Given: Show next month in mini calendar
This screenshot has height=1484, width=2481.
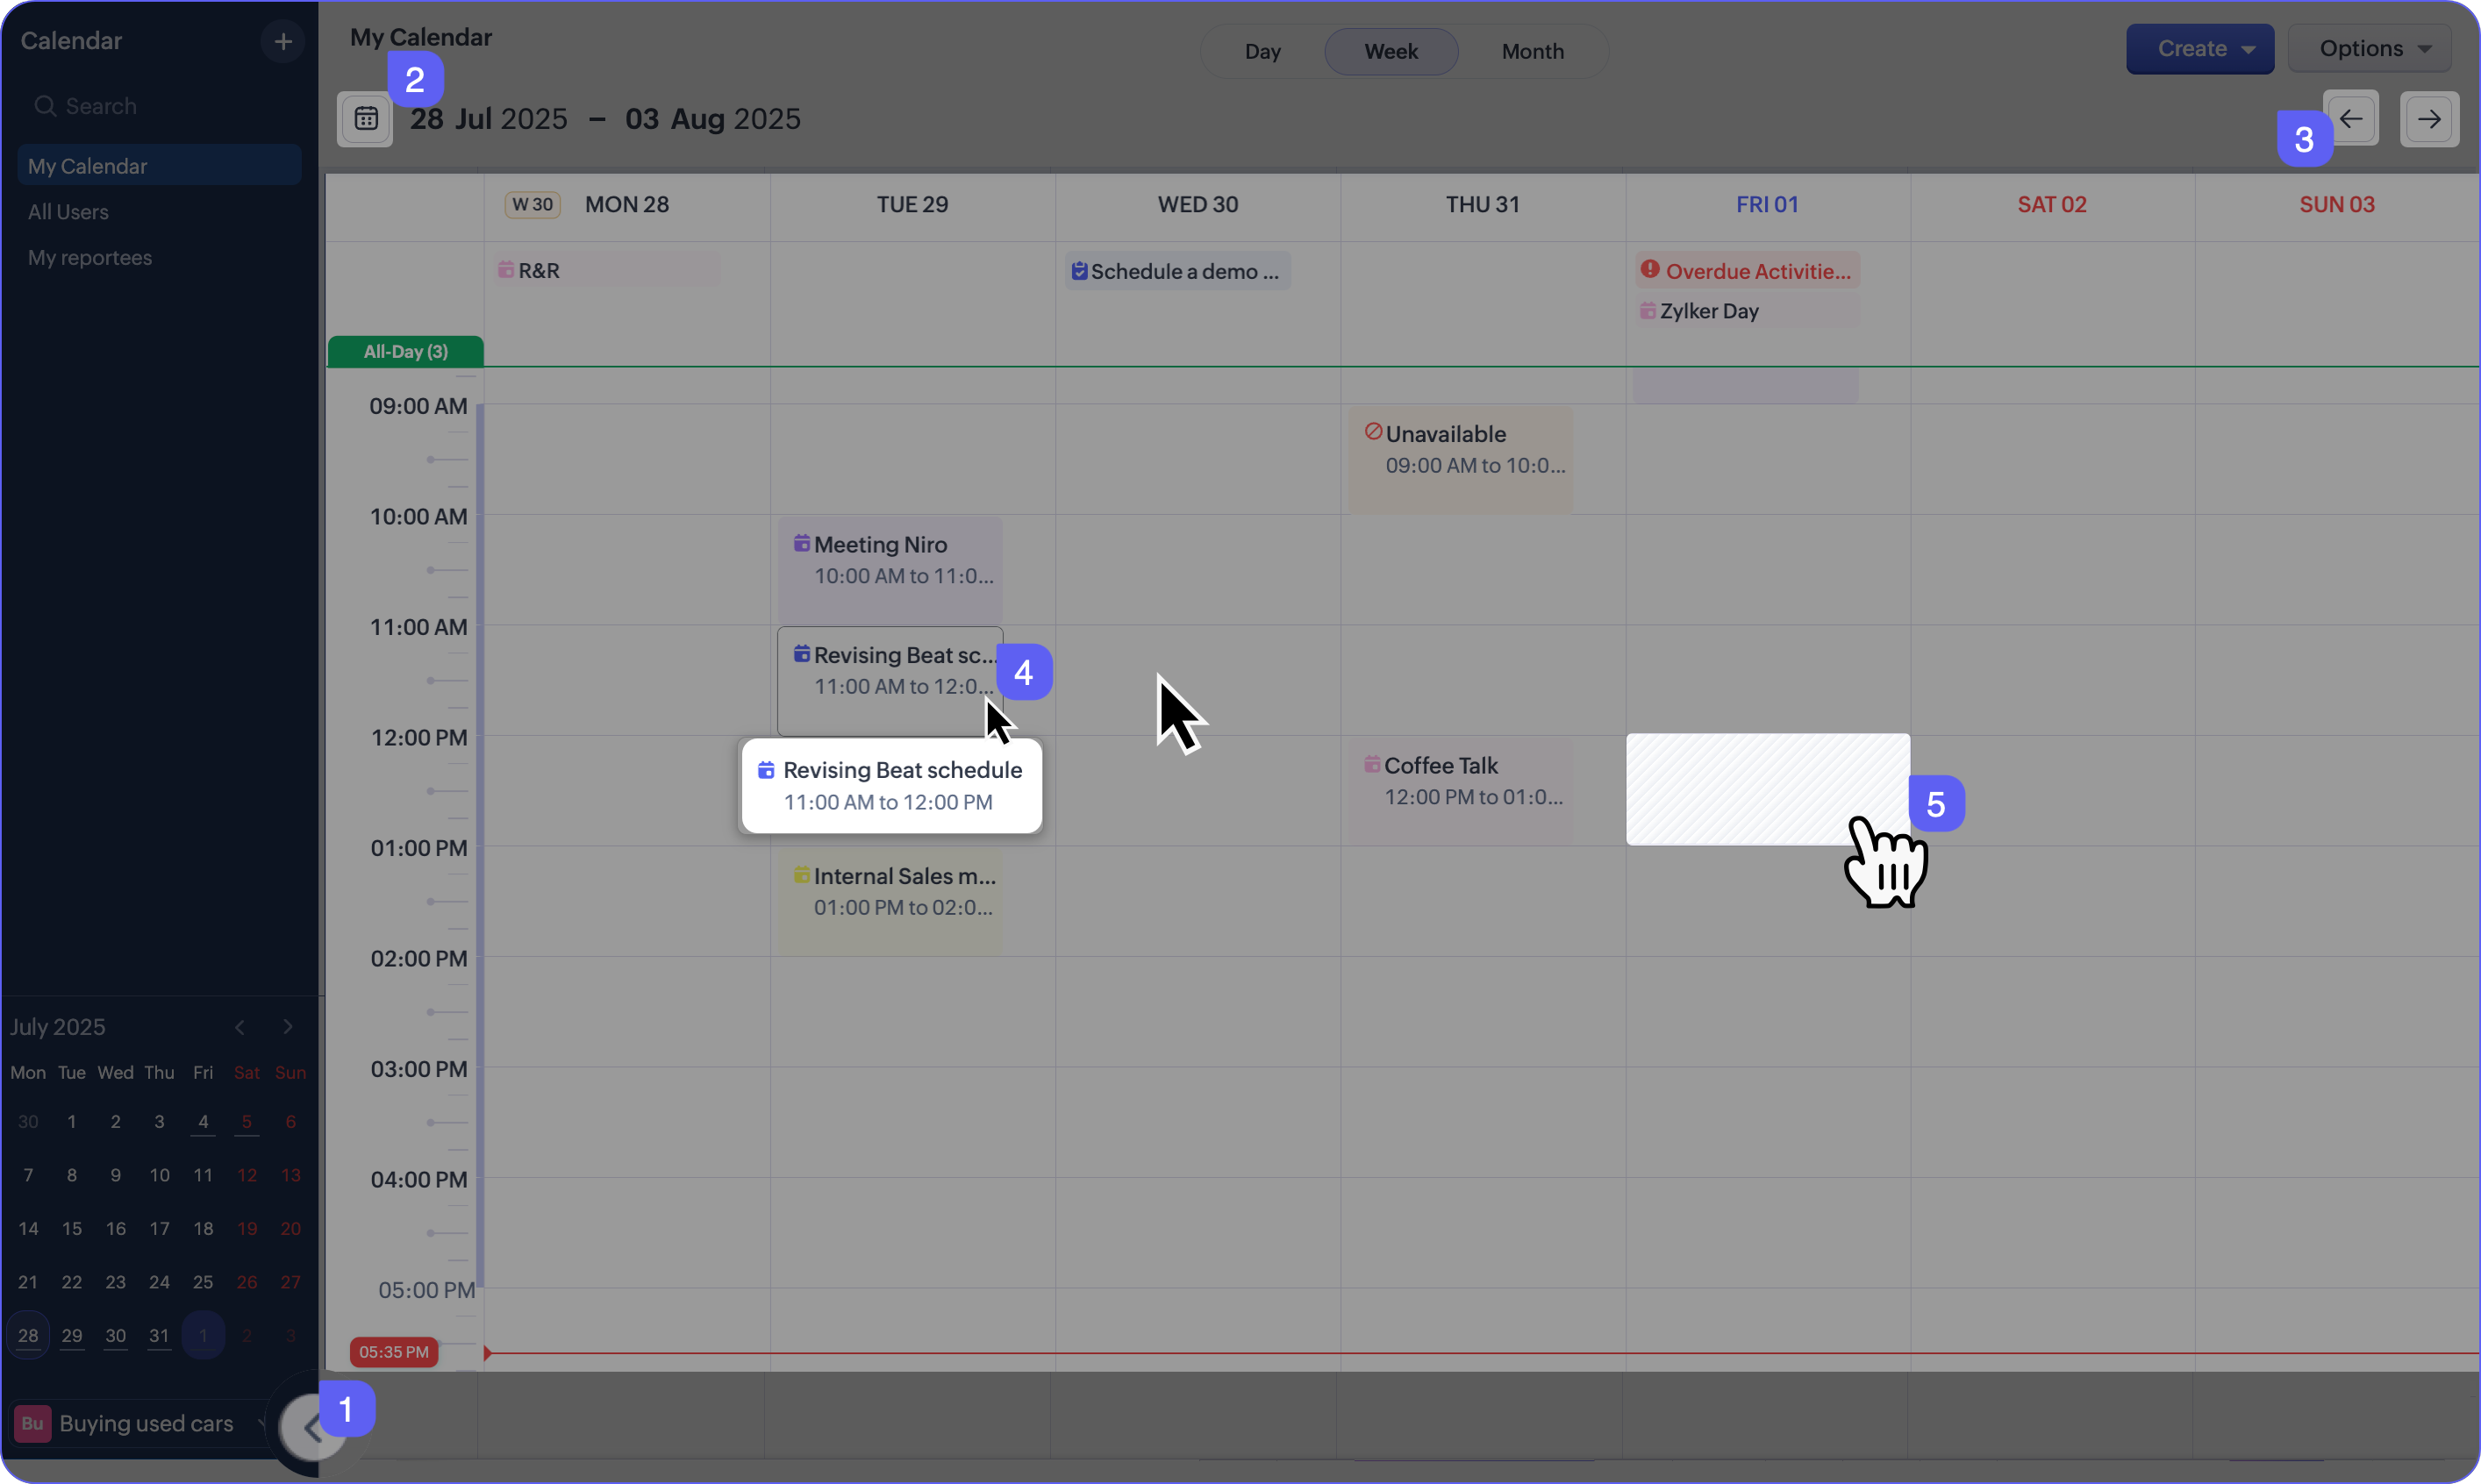Looking at the screenshot, I should (288, 1027).
